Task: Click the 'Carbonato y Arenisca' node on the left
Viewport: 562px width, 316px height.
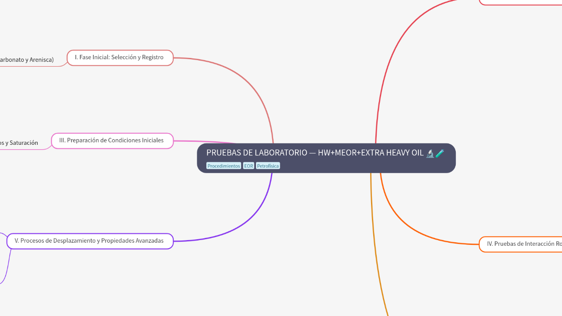Action: [x=26, y=59]
